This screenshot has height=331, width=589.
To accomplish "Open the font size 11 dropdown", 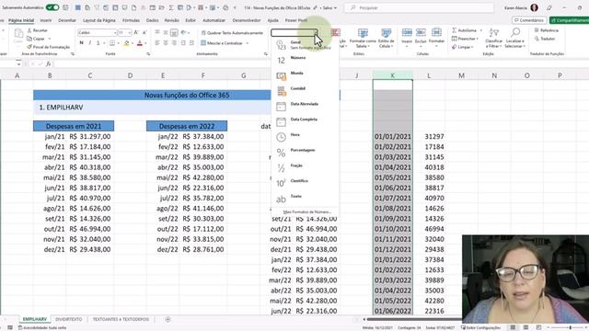I will [130, 33].
